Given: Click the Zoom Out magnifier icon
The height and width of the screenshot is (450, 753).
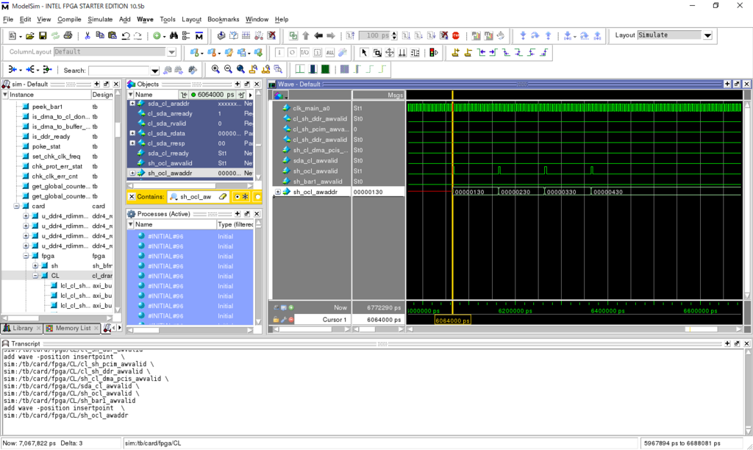Looking at the screenshot, I should pos(228,70).
